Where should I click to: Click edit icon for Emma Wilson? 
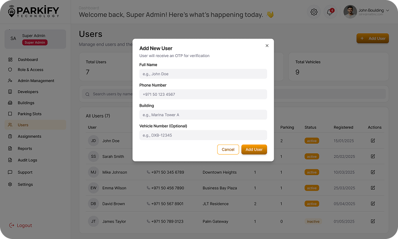click(x=373, y=188)
